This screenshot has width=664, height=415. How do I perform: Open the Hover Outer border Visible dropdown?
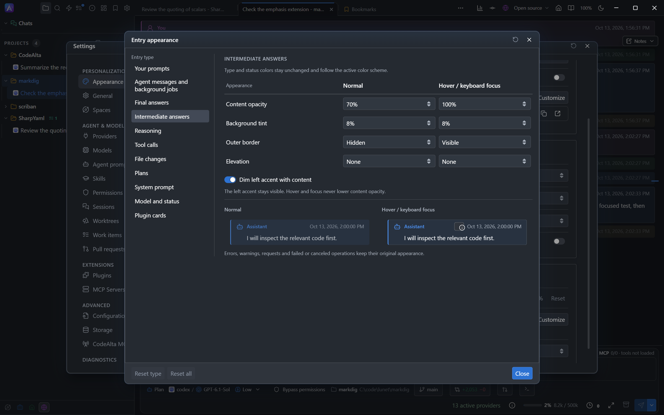click(484, 142)
